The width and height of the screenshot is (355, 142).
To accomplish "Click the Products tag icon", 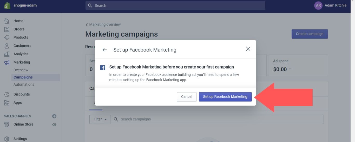I will pos(7,38).
